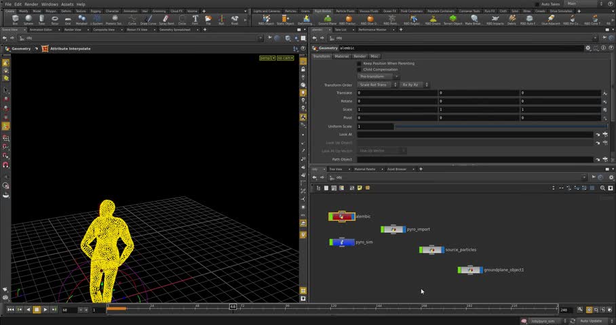Click the Torus shelf tool
The height and width of the screenshot is (325, 616).
tap(54, 20)
